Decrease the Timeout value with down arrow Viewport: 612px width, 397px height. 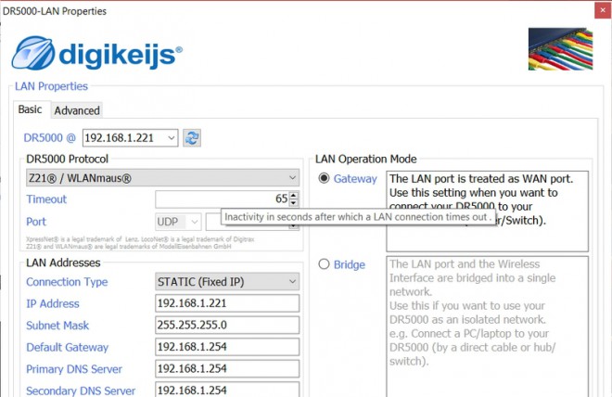(x=294, y=202)
